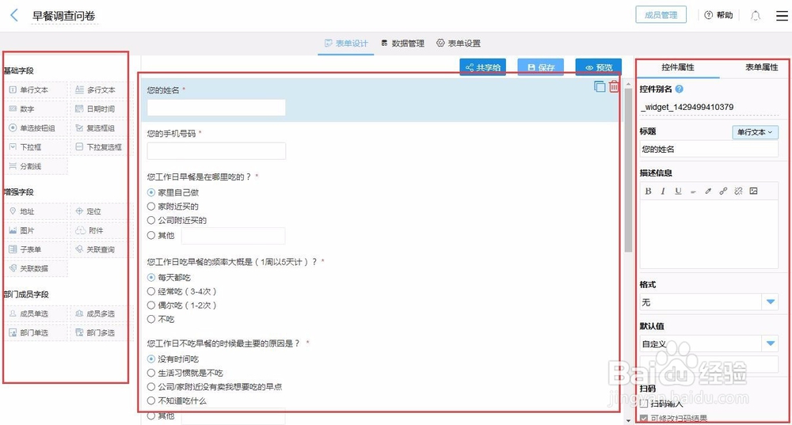Click the 保存 save button

coord(540,67)
